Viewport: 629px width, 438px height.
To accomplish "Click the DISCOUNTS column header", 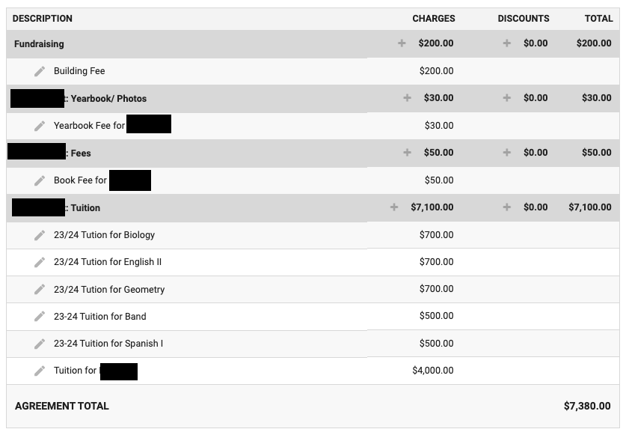I will [x=524, y=19].
